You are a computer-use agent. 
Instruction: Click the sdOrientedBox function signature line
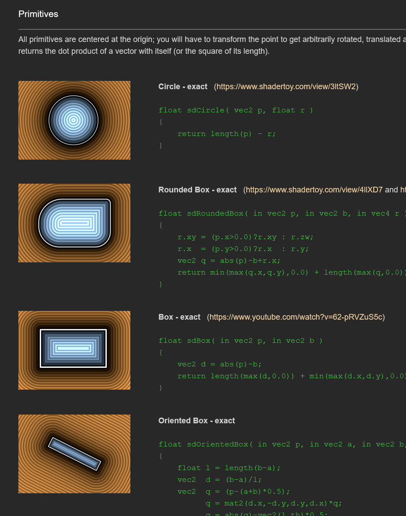pos(282,444)
